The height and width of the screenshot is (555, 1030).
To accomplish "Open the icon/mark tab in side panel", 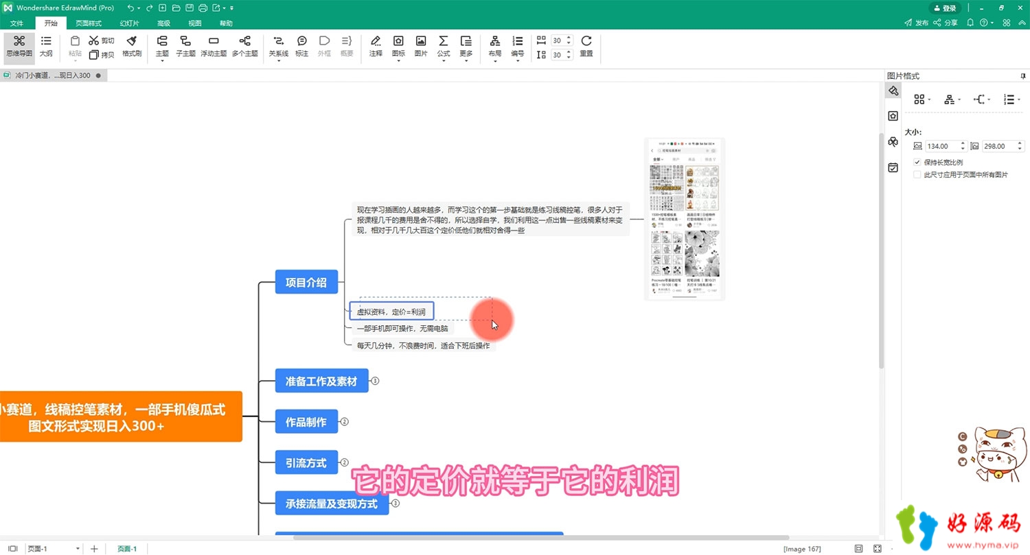I will click(x=893, y=116).
